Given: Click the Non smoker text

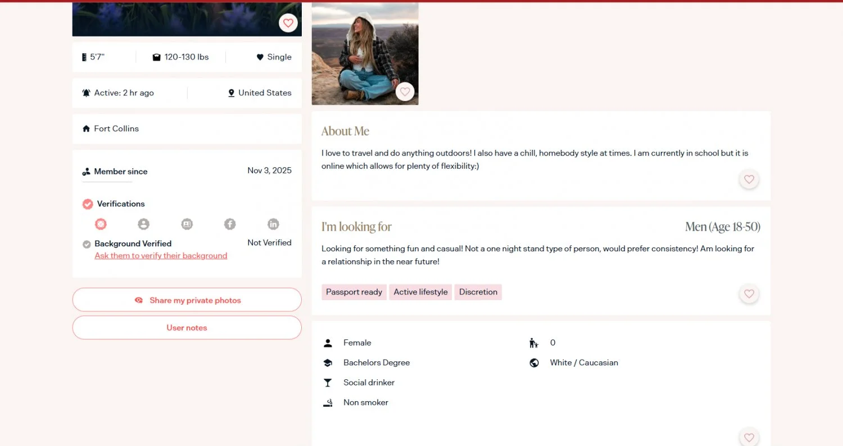Looking at the screenshot, I should [366, 403].
